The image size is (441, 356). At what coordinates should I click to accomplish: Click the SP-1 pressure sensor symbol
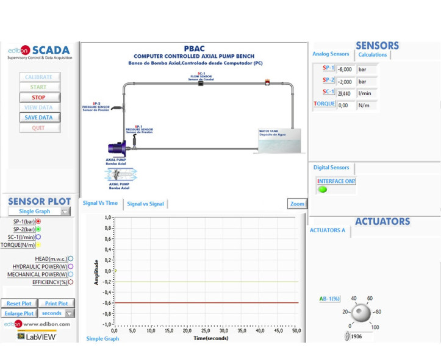135,140
